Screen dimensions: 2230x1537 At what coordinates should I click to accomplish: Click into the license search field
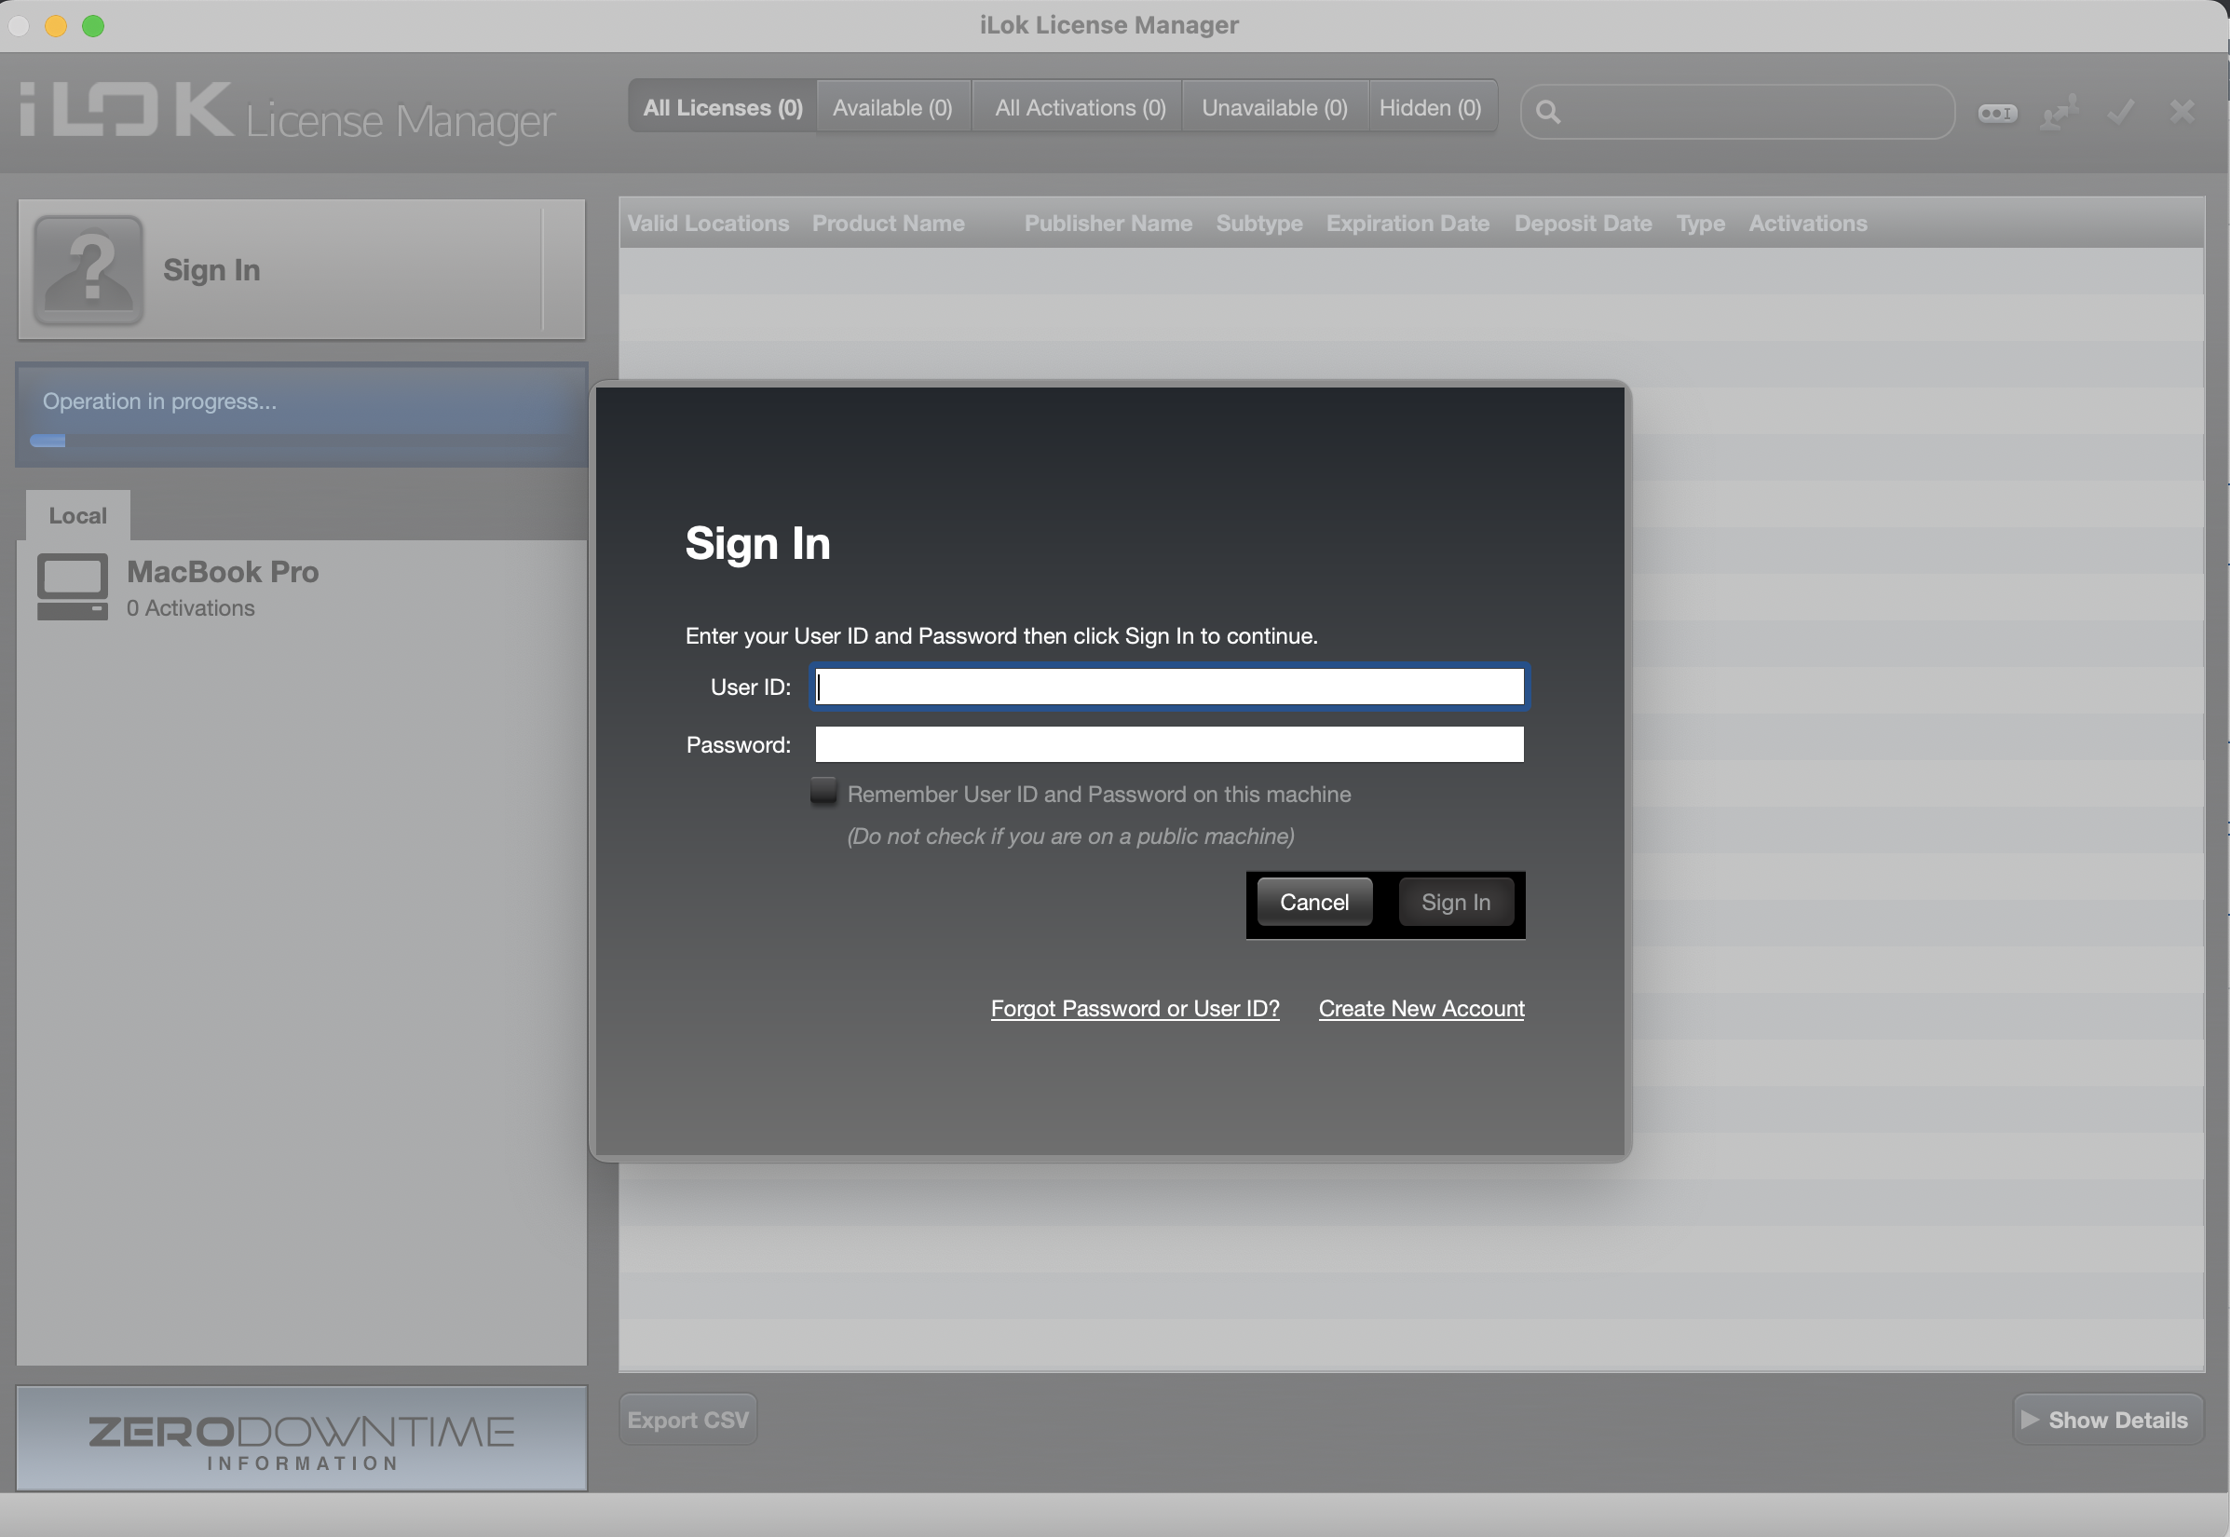tap(1737, 112)
